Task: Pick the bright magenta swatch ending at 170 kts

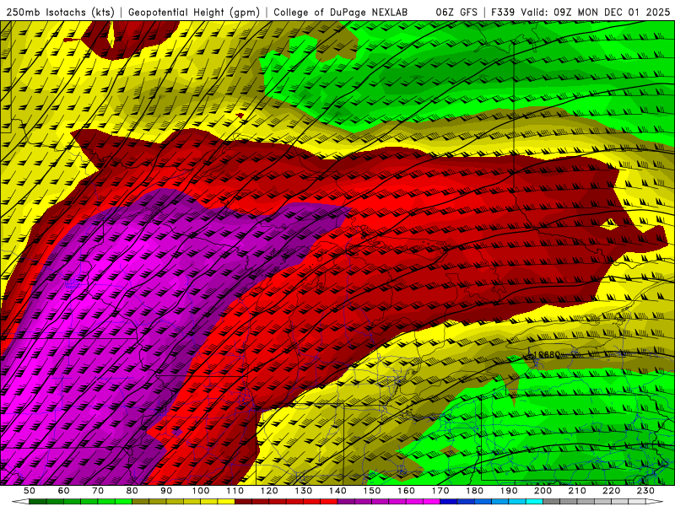Action: (432, 502)
